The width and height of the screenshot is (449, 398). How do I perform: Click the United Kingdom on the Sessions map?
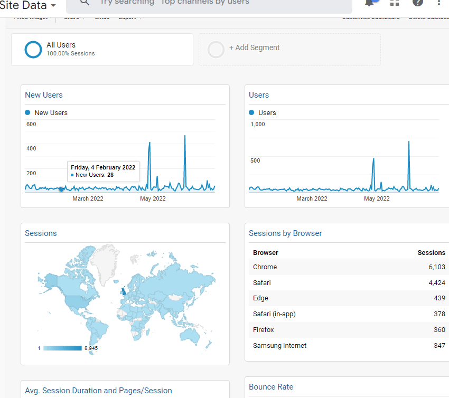(124, 291)
